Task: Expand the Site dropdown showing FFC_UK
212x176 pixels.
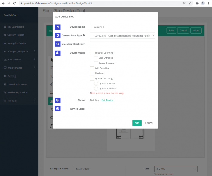Action: tap(176, 169)
